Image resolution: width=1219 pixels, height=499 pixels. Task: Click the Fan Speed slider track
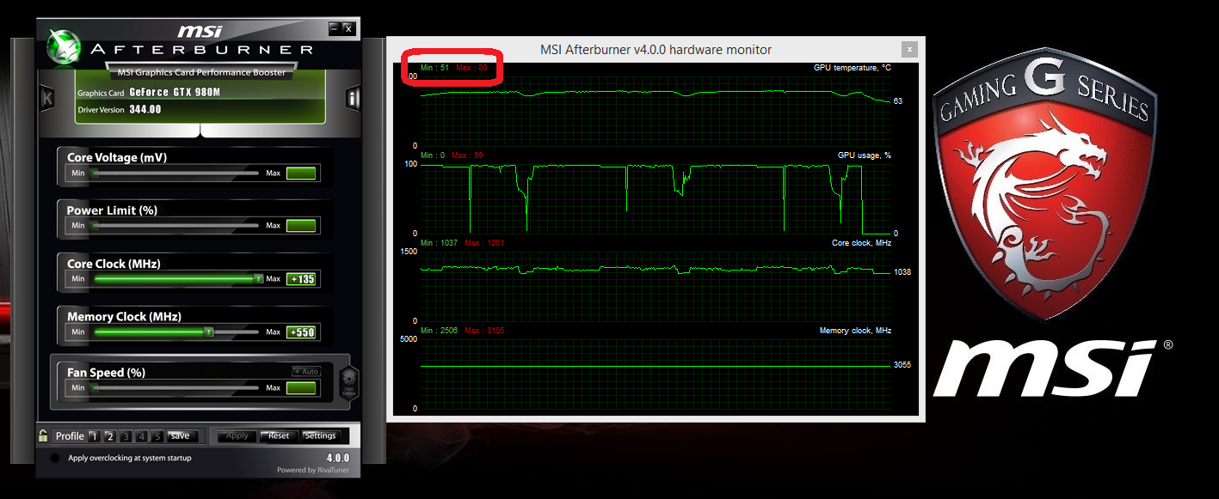click(175, 388)
